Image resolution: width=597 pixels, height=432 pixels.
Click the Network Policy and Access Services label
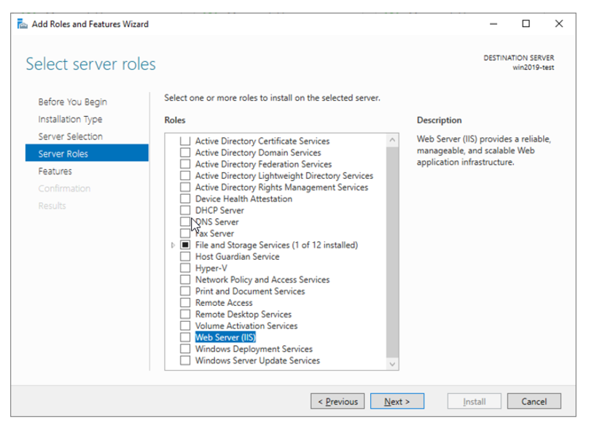[x=262, y=279]
